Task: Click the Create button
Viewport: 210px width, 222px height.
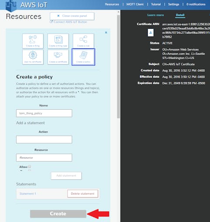Action: (x=58, y=214)
